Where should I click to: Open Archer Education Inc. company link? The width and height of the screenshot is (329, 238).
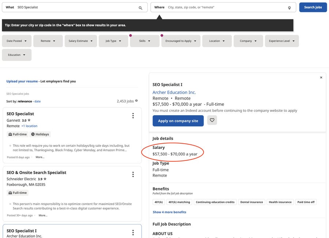[174, 92]
